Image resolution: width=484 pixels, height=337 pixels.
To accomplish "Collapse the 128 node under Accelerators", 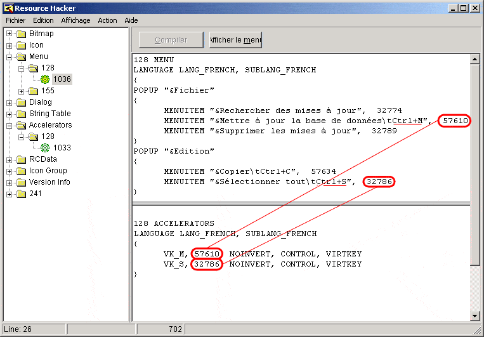I will tap(22, 137).
